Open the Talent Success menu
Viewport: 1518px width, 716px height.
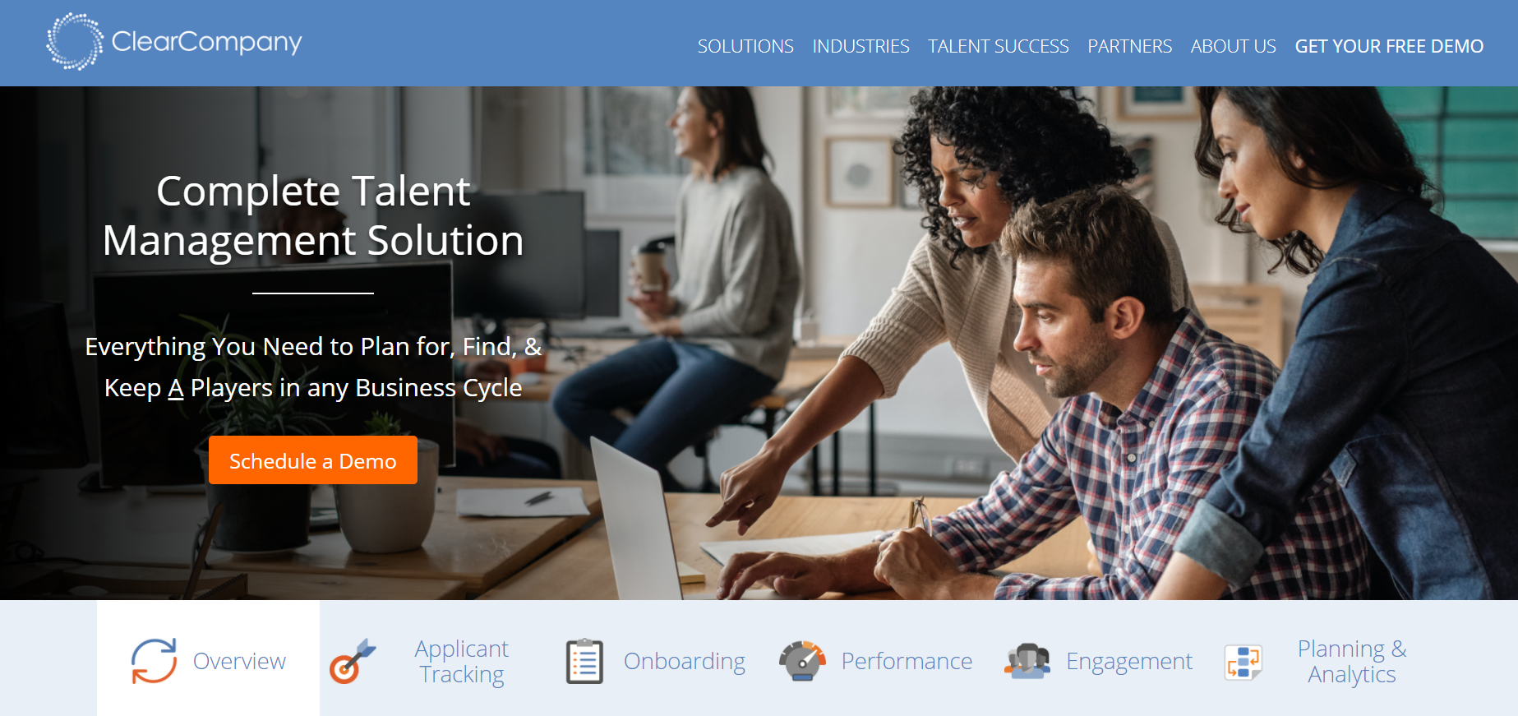tap(998, 46)
